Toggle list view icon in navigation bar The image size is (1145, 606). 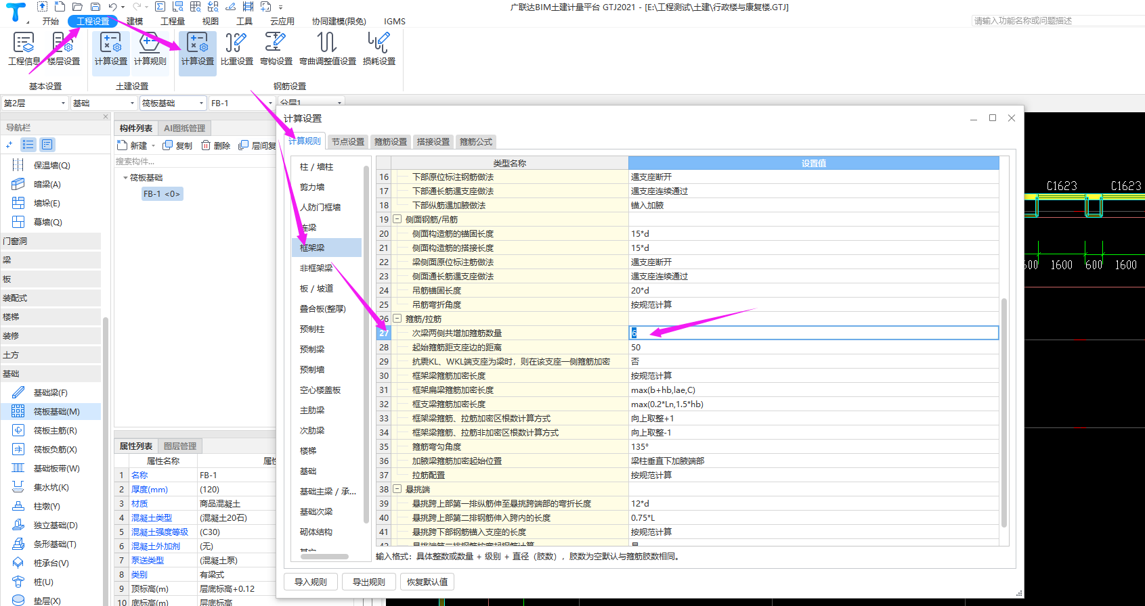[28, 144]
